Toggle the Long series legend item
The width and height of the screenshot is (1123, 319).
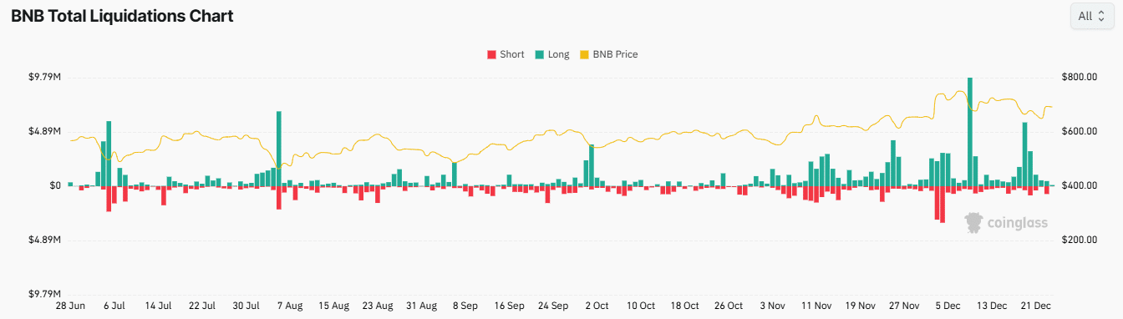pyautogui.click(x=551, y=54)
